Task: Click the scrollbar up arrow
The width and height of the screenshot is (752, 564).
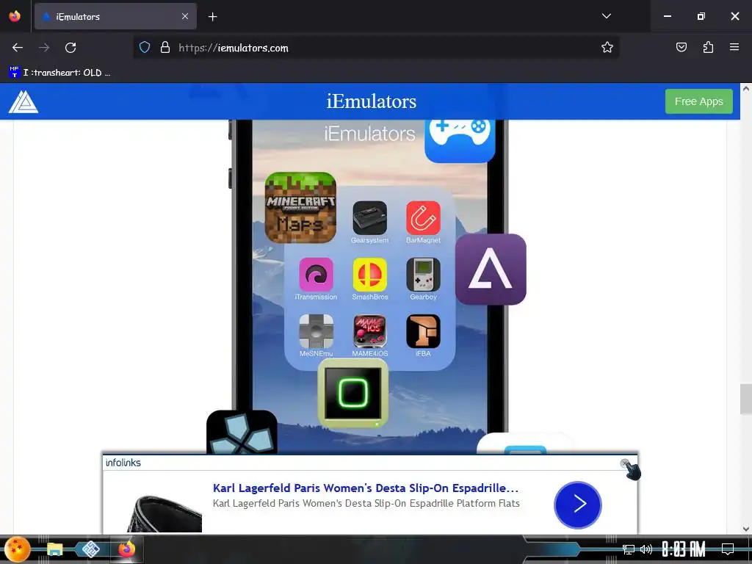Action: (x=746, y=88)
